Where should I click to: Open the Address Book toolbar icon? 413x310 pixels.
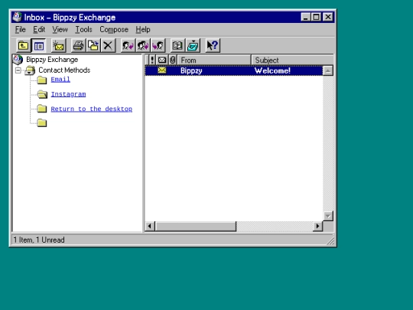click(x=177, y=46)
